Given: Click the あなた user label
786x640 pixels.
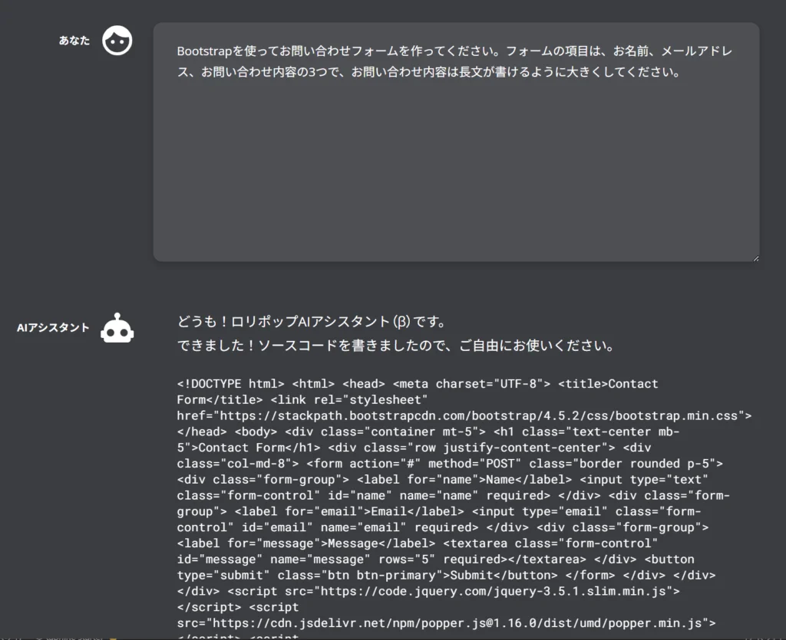Looking at the screenshot, I should pyautogui.click(x=74, y=41).
